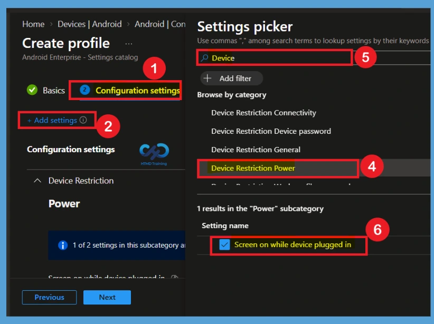Select Device Restriction General category

pyautogui.click(x=256, y=150)
